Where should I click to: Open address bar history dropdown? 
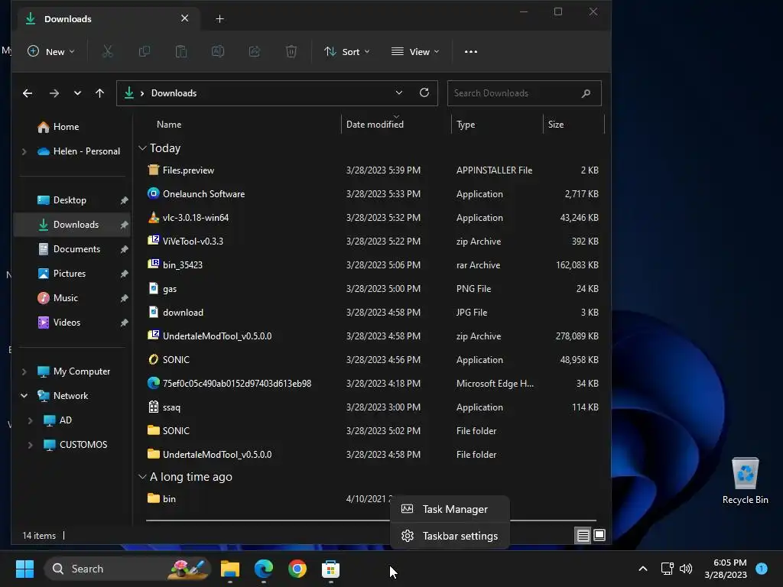[x=399, y=92]
